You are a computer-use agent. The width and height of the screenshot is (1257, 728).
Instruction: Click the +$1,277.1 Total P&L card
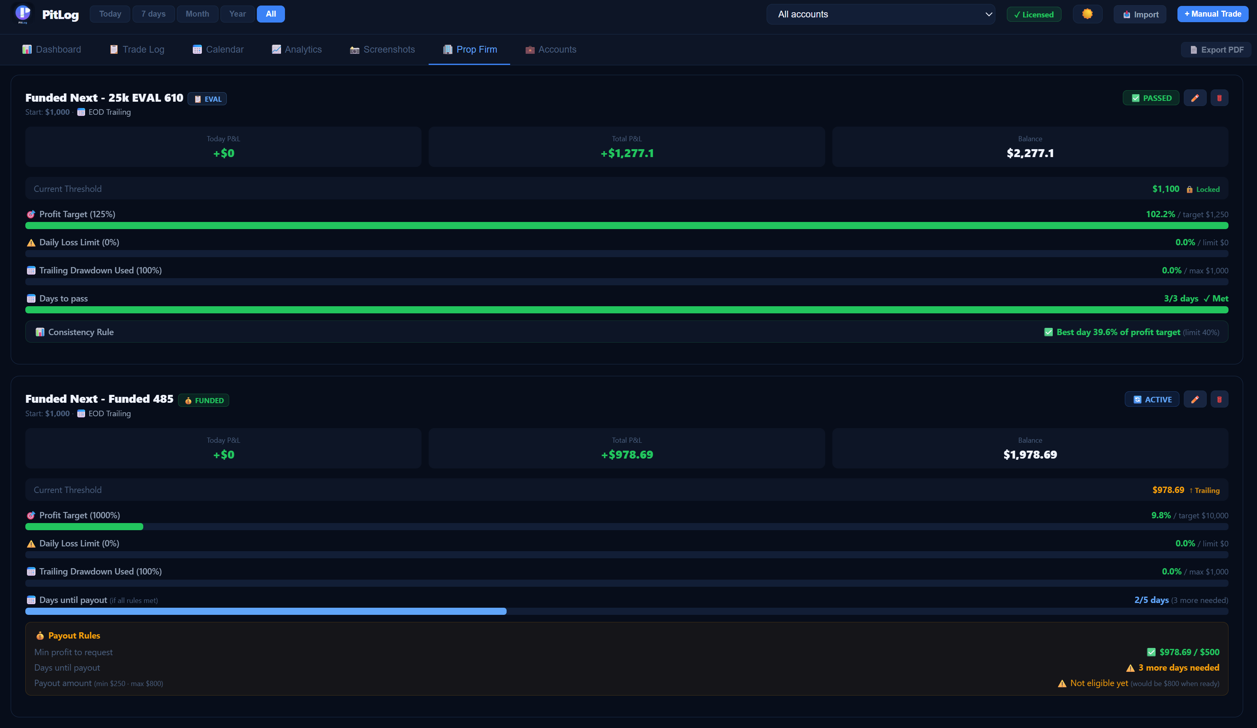[627, 147]
